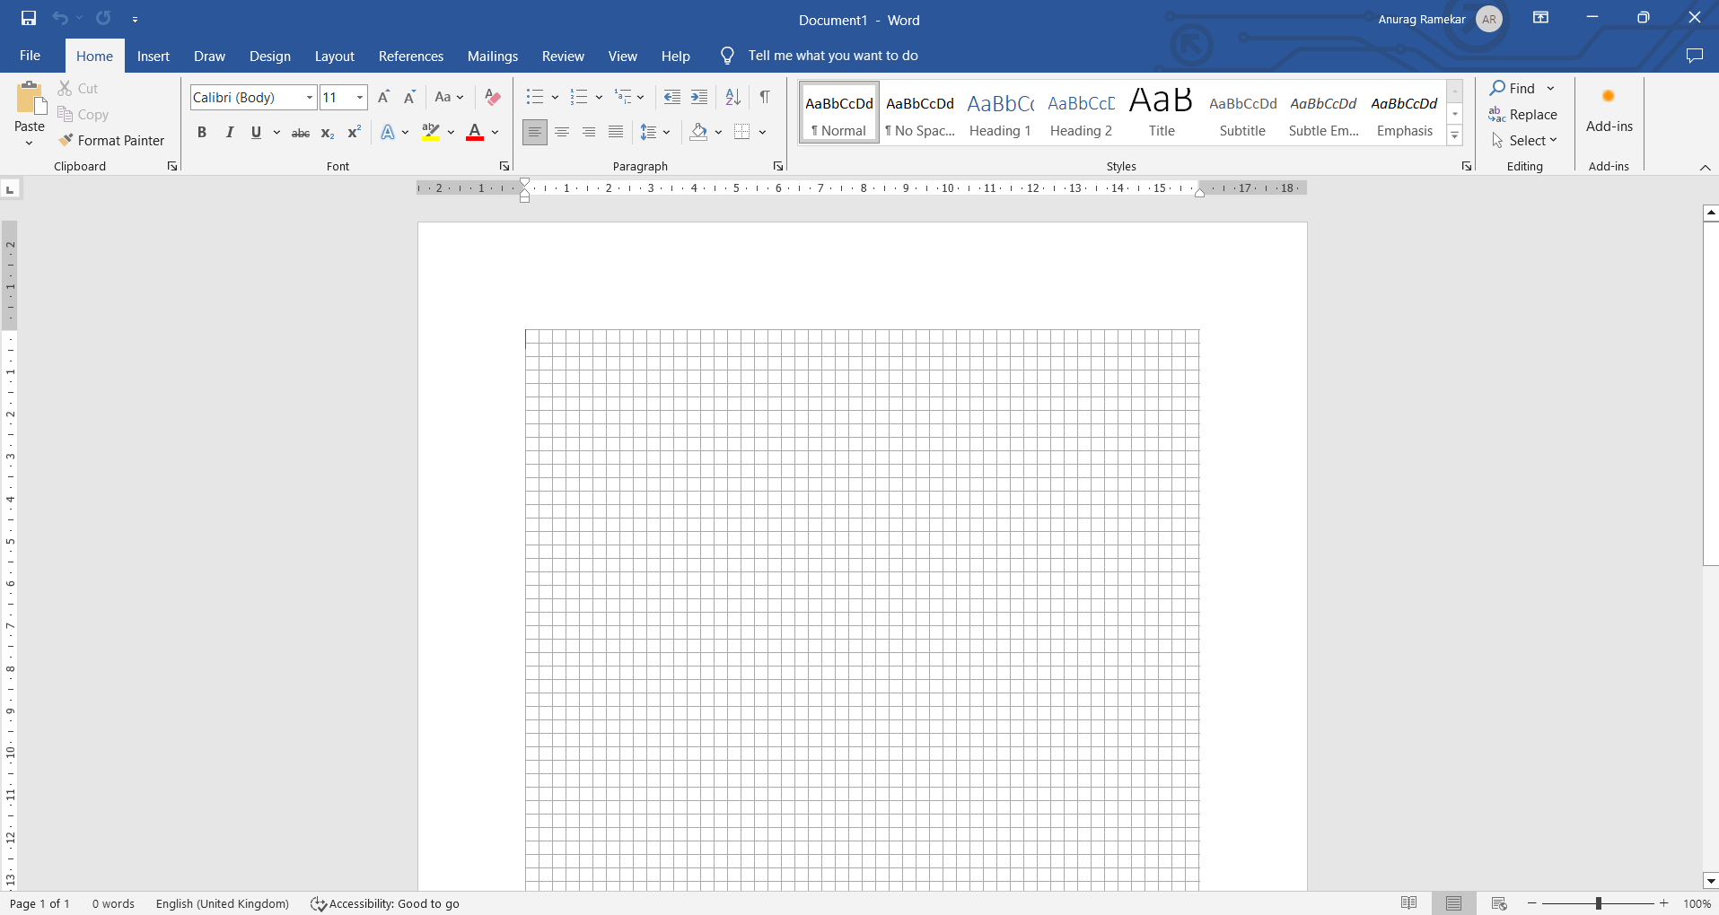Open borders dropdown arrow
Viewport: 1719px width, 915px height.
click(x=762, y=133)
